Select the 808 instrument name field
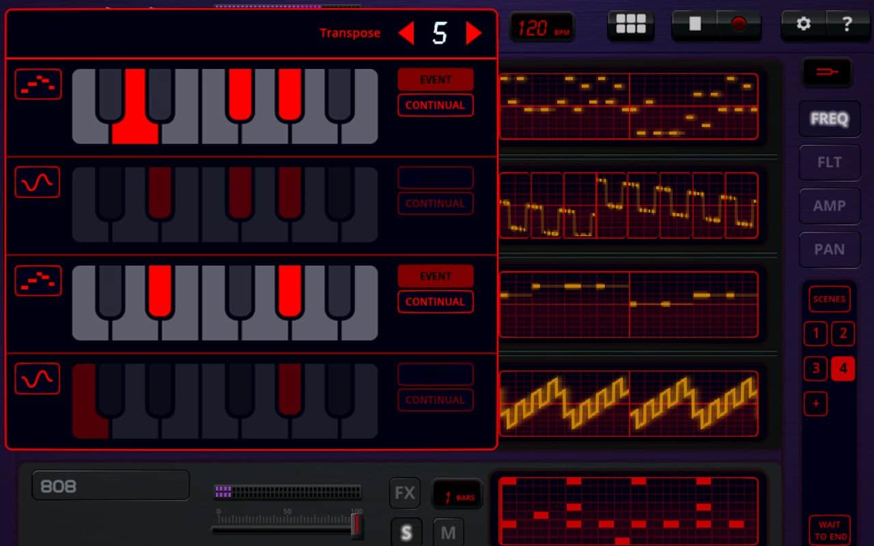The width and height of the screenshot is (874, 546). coord(111,486)
